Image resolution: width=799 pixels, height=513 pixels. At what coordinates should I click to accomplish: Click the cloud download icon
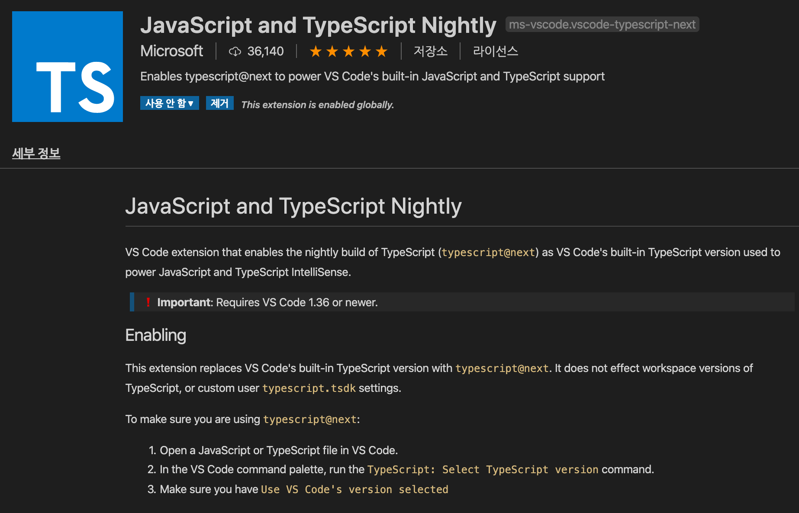click(x=235, y=51)
